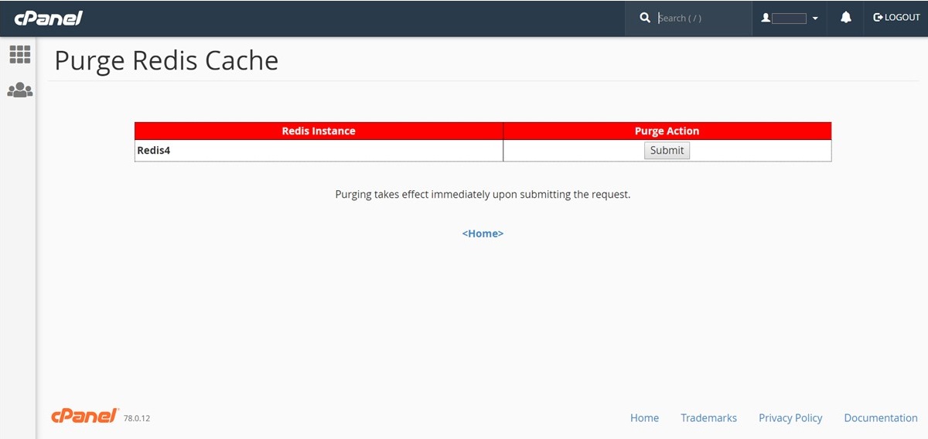
Task: Log out using the LOGOUT button
Action: pyautogui.click(x=896, y=18)
